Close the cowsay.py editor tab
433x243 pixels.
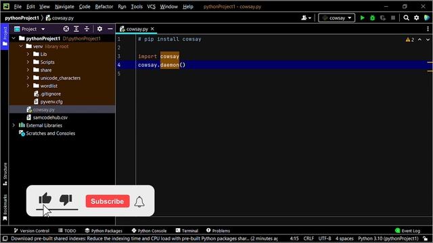click(x=152, y=28)
